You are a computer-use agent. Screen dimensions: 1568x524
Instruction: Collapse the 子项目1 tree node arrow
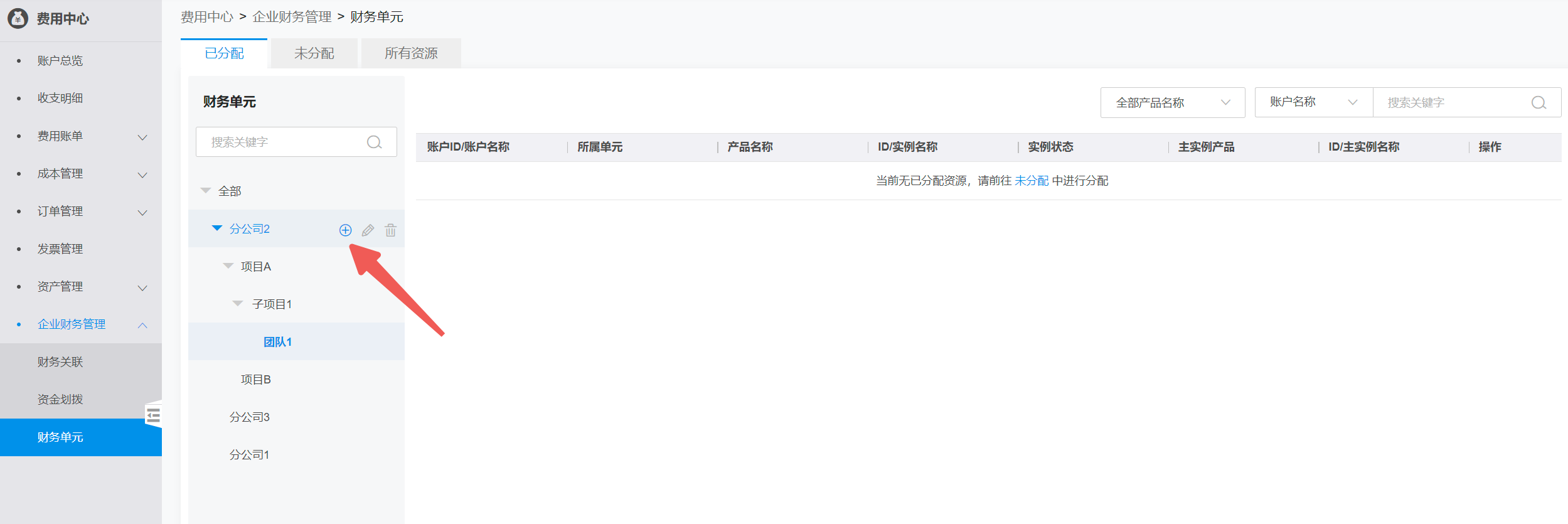(x=238, y=304)
